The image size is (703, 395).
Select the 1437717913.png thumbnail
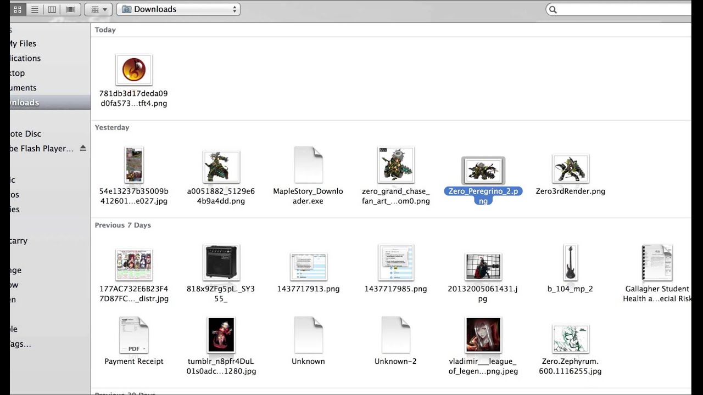coord(308,267)
